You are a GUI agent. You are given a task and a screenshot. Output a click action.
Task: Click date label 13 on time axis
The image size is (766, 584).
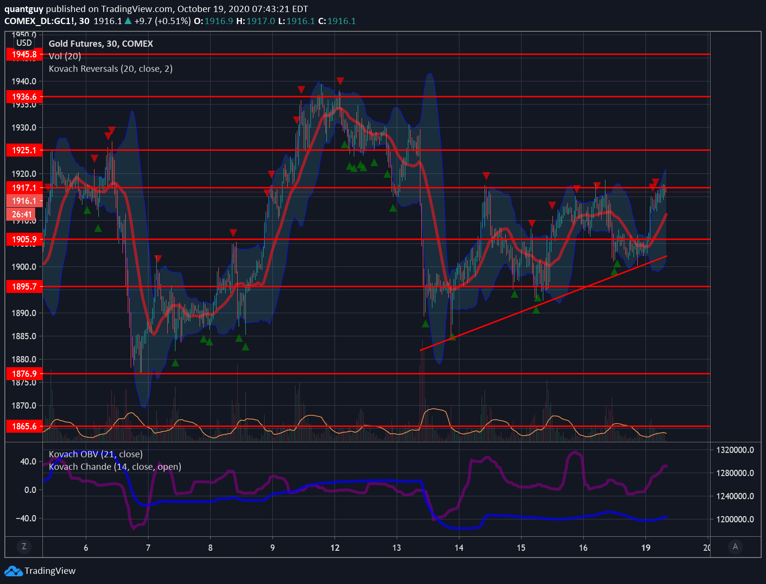point(397,548)
